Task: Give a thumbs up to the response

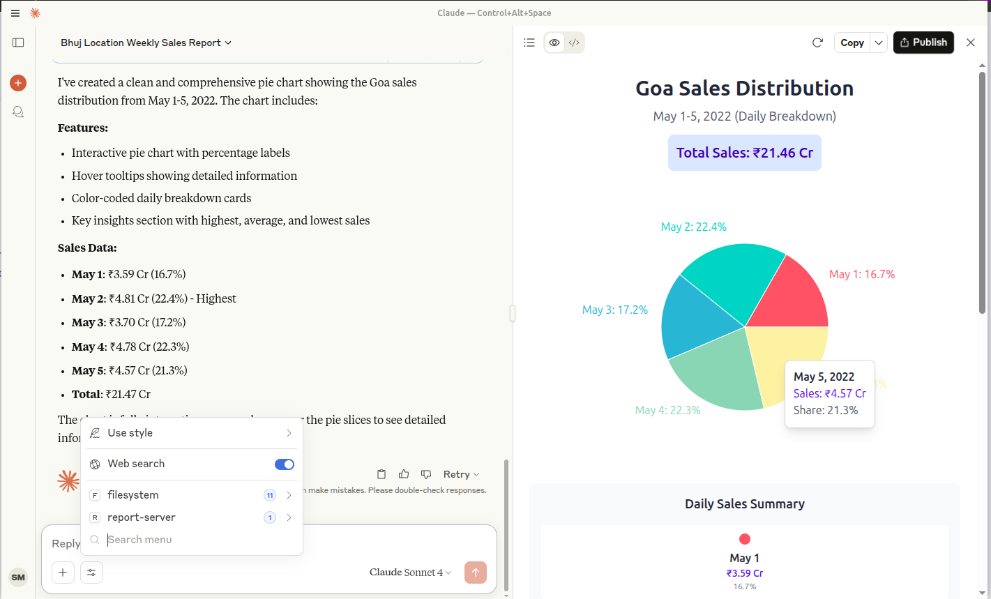Action: pos(403,473)
